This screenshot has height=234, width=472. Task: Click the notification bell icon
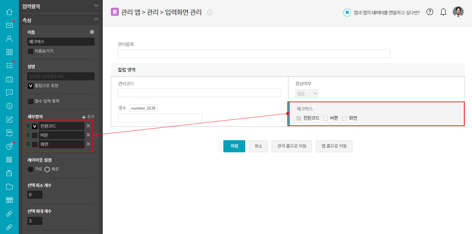click(x=443, y=12)
